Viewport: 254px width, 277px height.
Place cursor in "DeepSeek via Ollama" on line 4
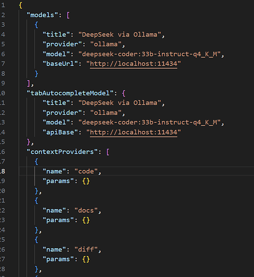click(120, 34)
